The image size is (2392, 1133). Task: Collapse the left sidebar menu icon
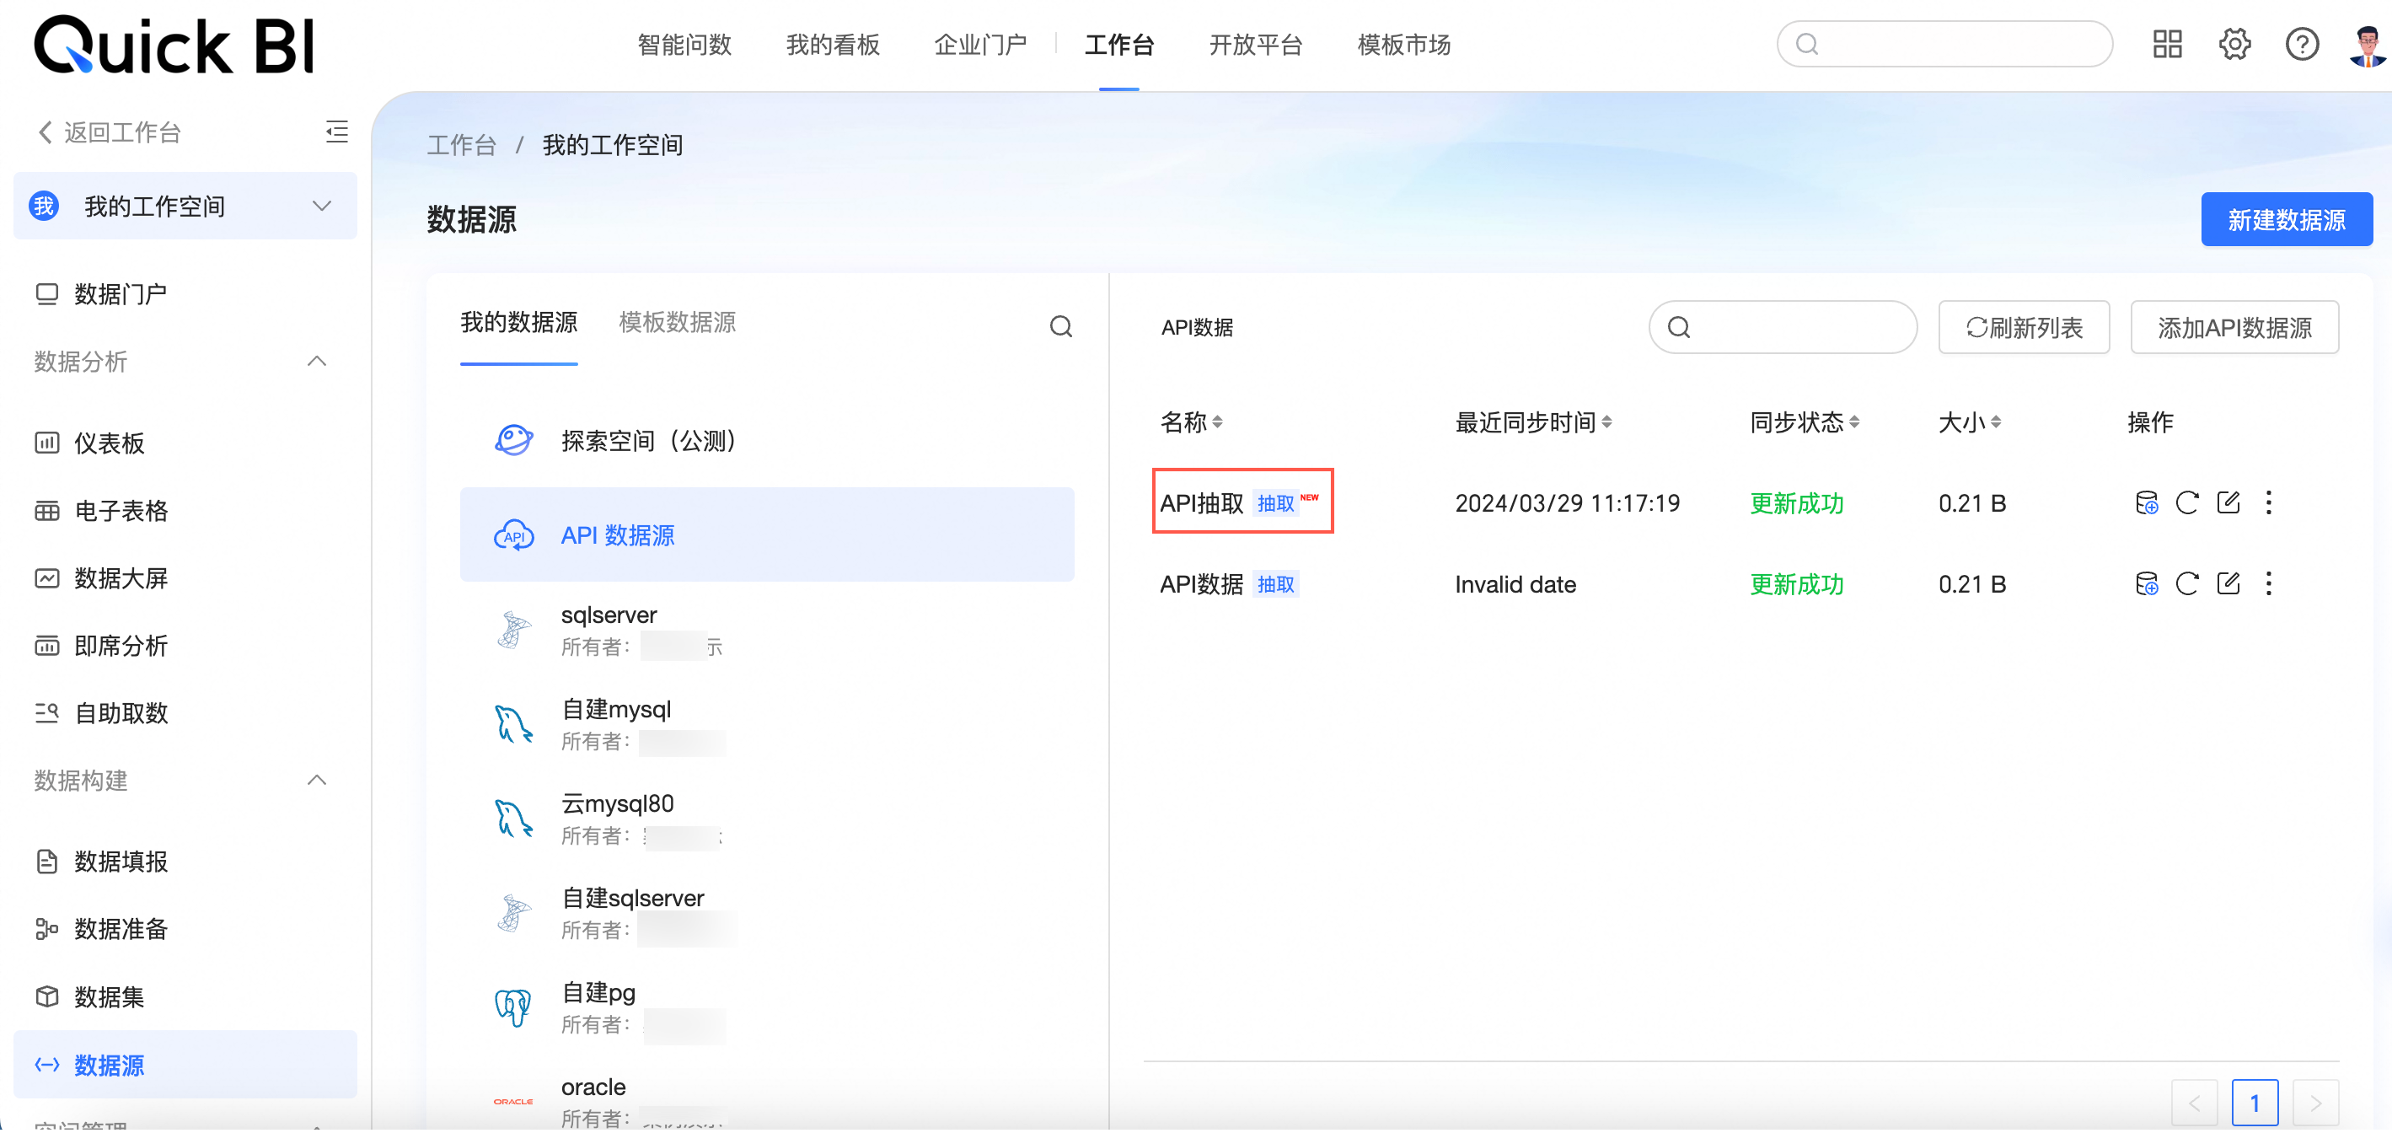337,131
